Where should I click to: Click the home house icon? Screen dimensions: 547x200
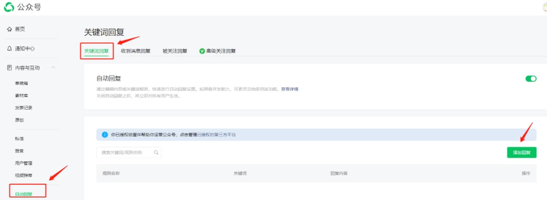[x=10, y=30]
